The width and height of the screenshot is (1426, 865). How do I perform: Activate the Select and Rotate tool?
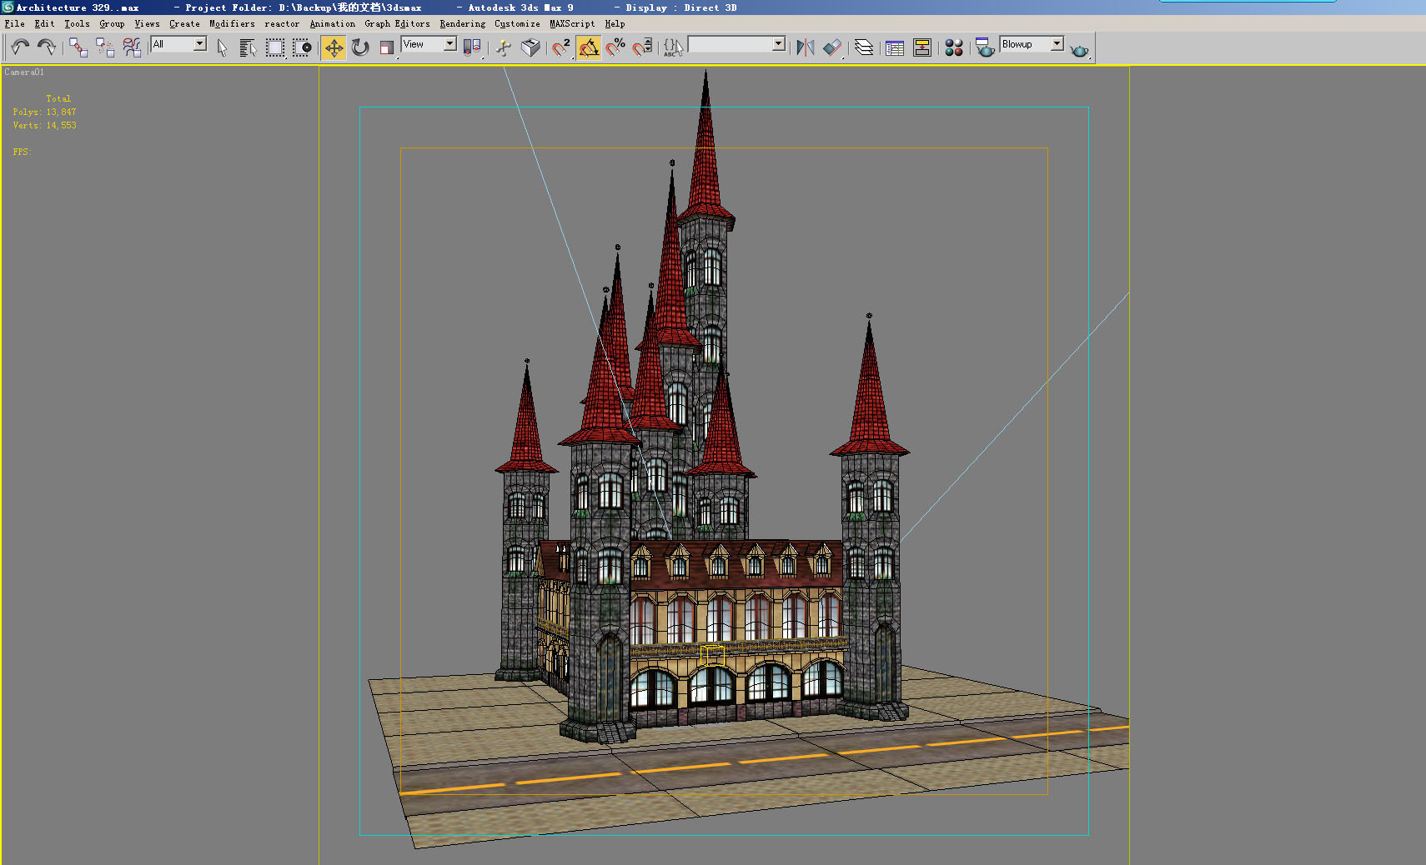coord(359,47)
